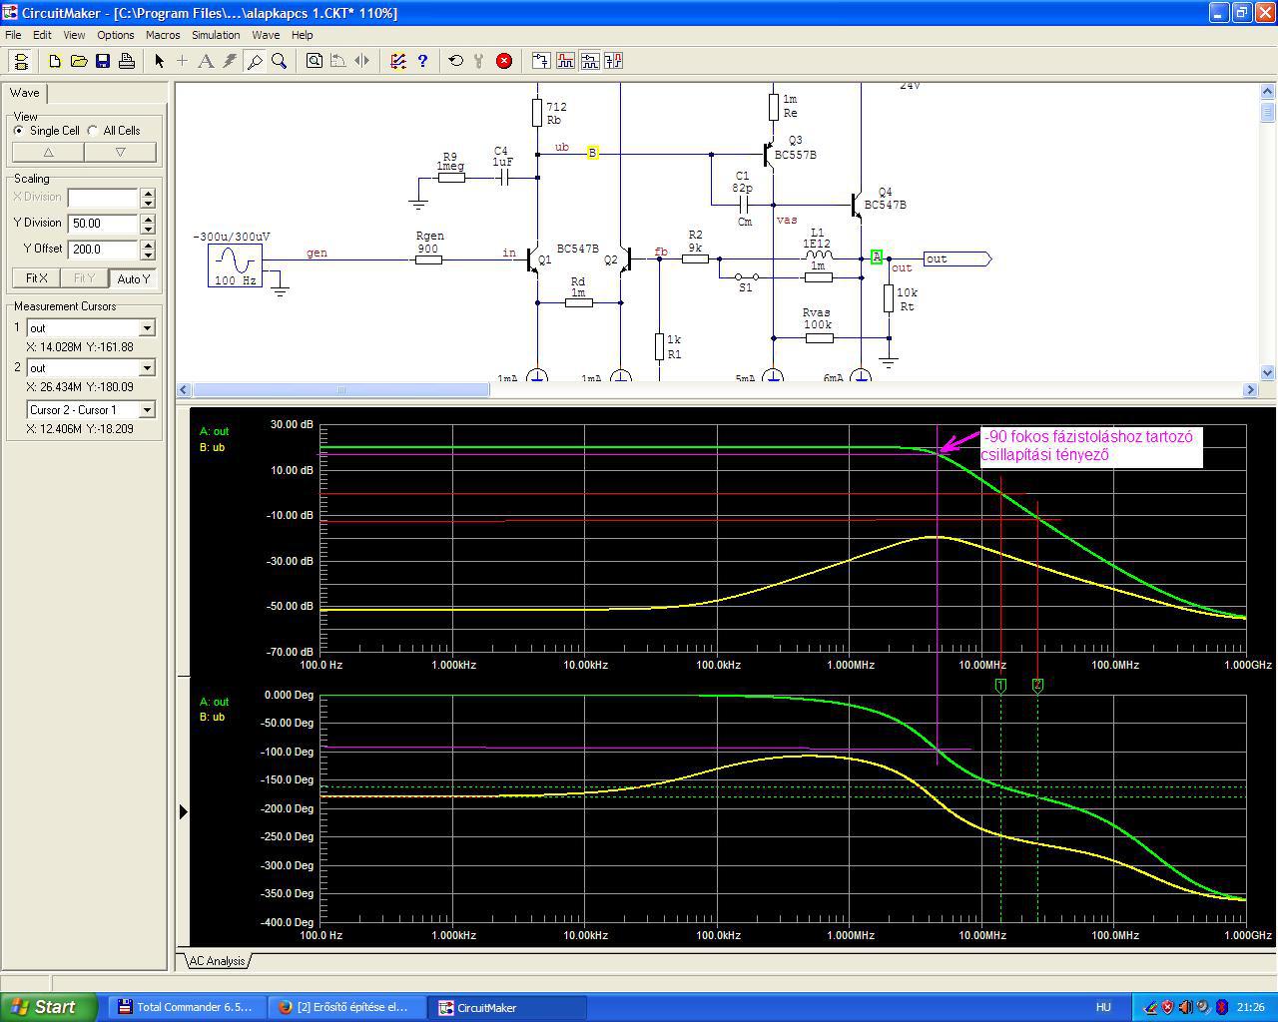This screenshot has width=1278, height=1022.
Task: Click the Y Division input field
Action: (x=103, y=224)
